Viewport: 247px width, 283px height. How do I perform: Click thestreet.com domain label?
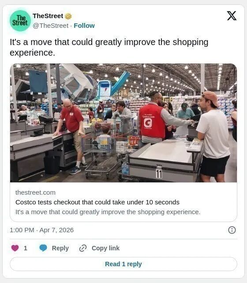click(35, 192)
